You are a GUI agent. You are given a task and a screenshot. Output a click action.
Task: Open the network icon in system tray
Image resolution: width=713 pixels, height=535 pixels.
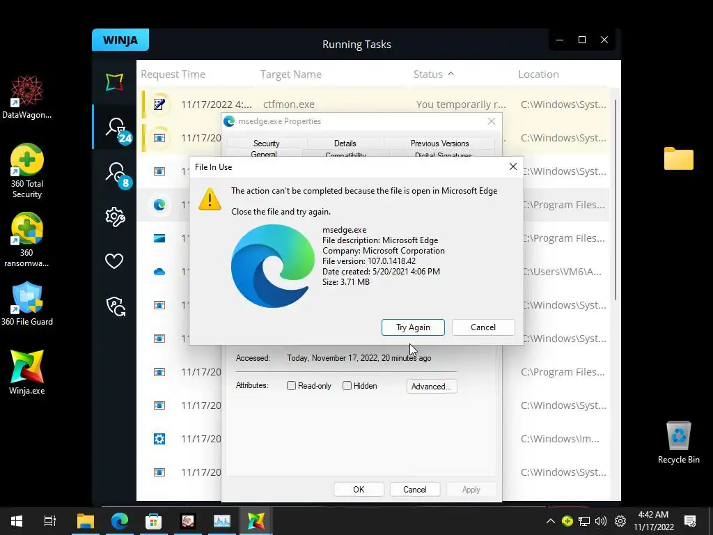point(584,521)
